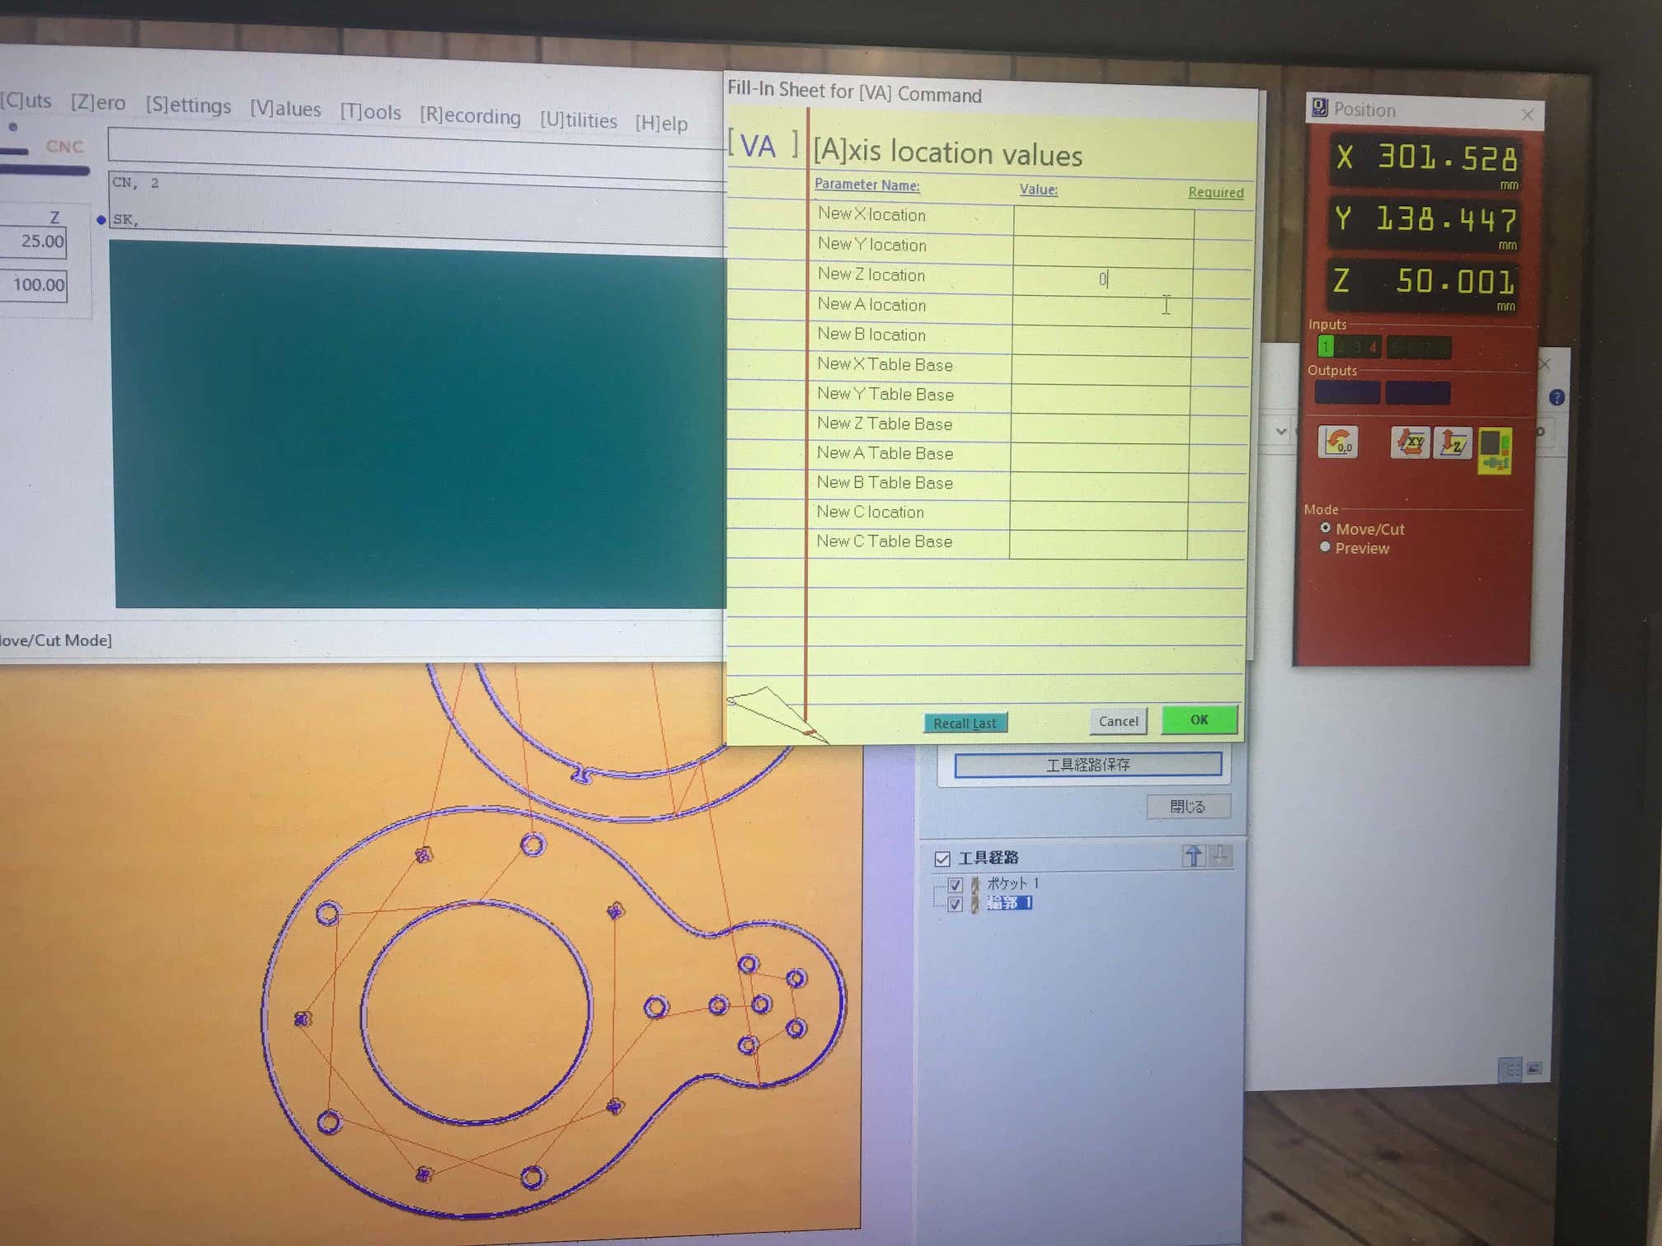Click the blue help question mark icon
Image resolution: width=1662 pixels, height=1246 pixels.
(1556, 397)
